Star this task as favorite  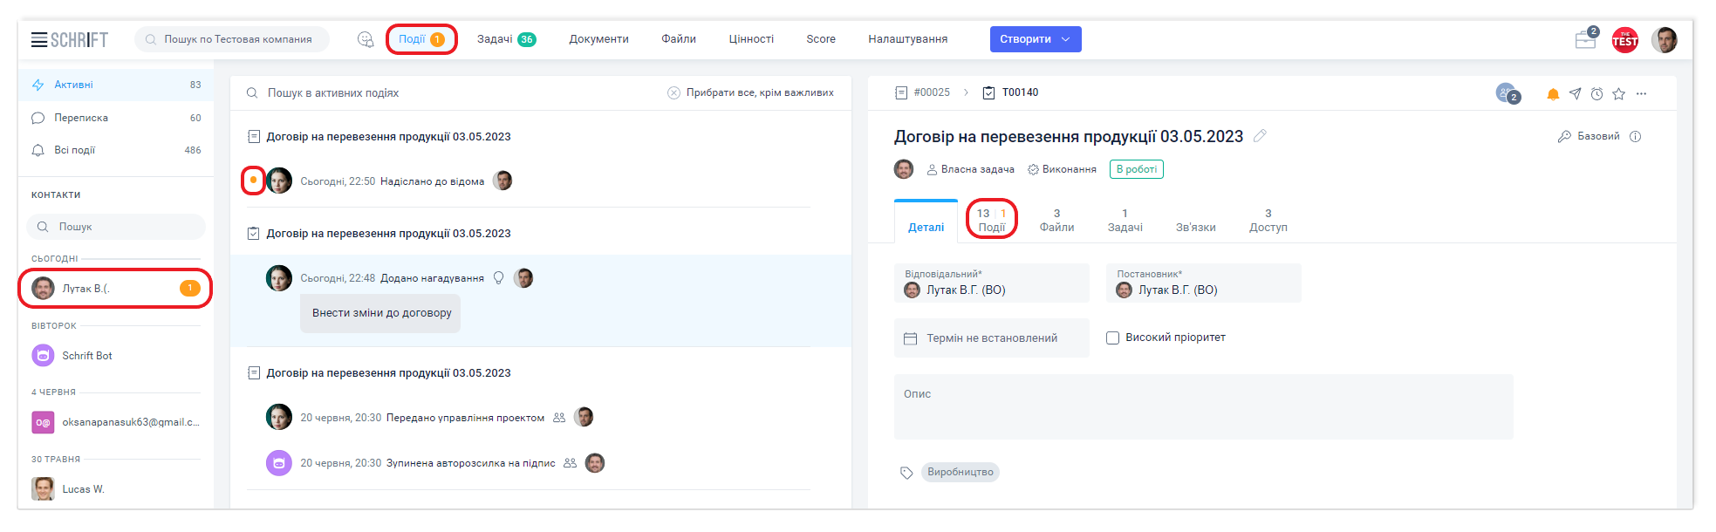click(x=1618, y=94)
